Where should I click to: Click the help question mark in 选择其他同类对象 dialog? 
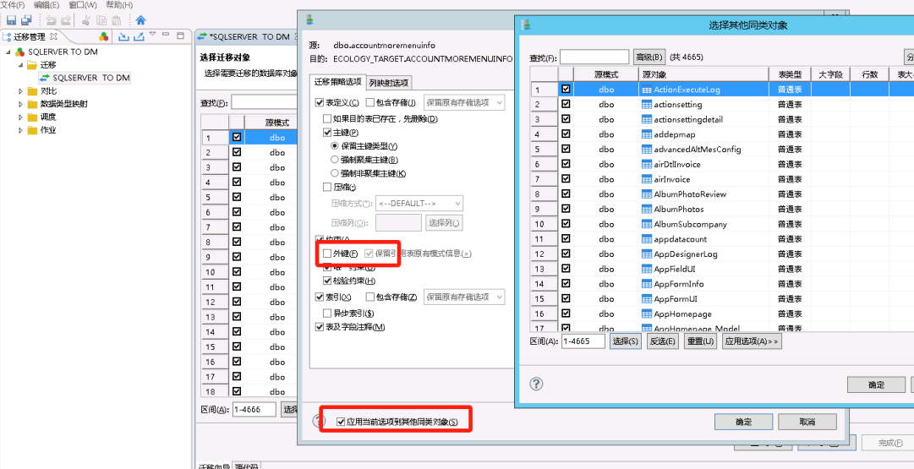pyautogui.click(x=536, y=384)
